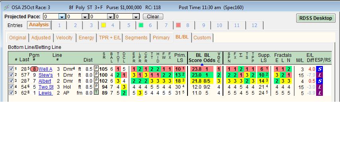Open the Custom sub-tab
Screen dimensions: 340x159
pyautogui.click(x=202, y=38)
